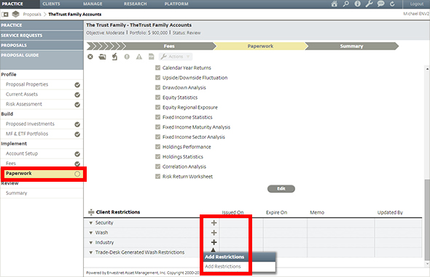Collapse the Wash restrictions row

91,233
